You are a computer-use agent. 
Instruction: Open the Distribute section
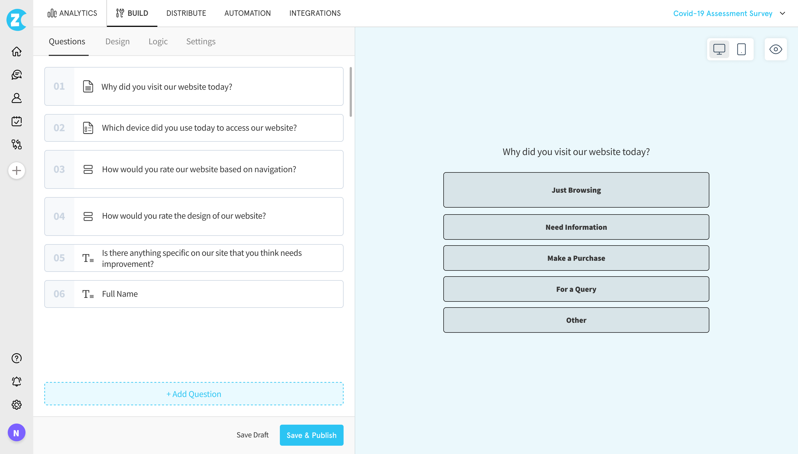[186, 13]
